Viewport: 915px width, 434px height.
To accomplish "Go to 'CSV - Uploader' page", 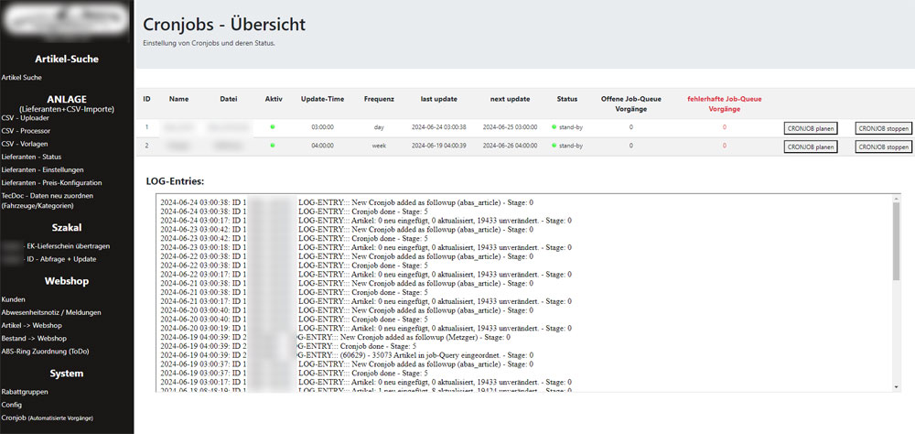I will coord(26,118).
